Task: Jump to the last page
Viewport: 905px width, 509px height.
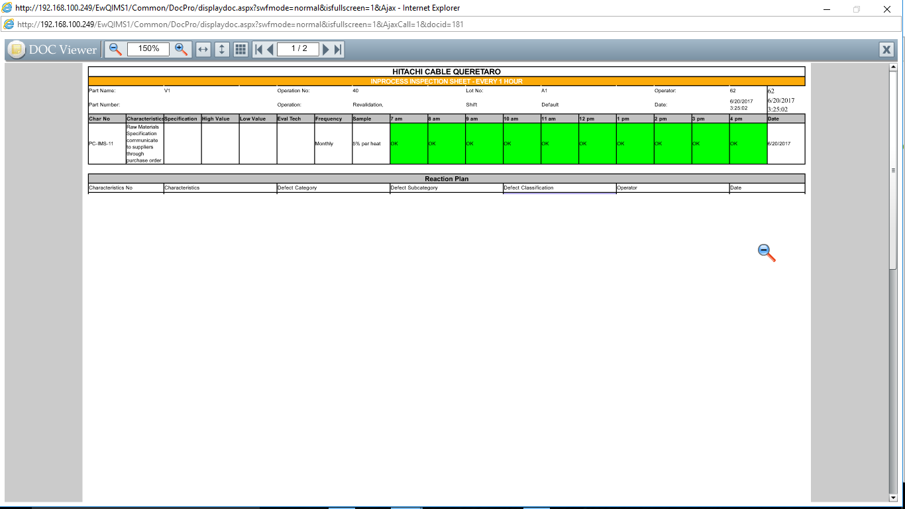Action: pos(338,49)
